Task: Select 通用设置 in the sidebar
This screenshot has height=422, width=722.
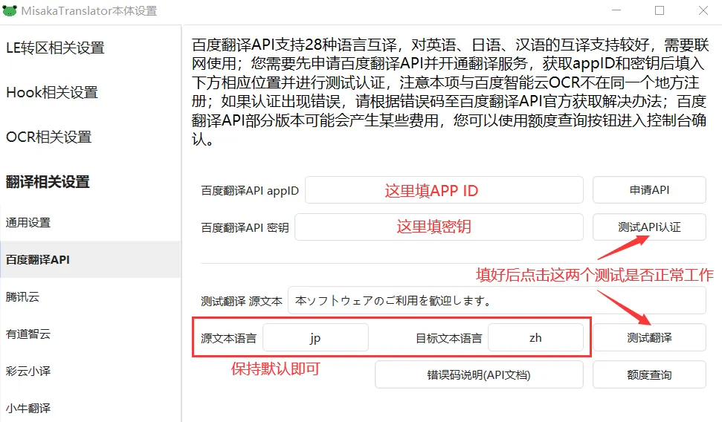Action: coord(28,223)
